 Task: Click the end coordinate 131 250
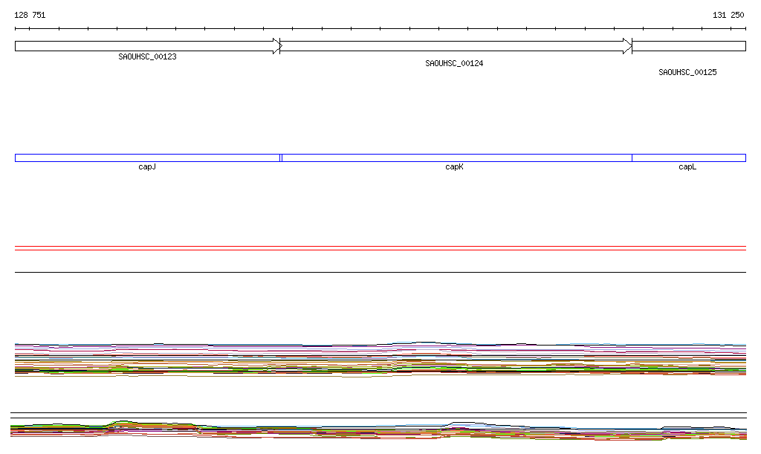click(728, 15)
